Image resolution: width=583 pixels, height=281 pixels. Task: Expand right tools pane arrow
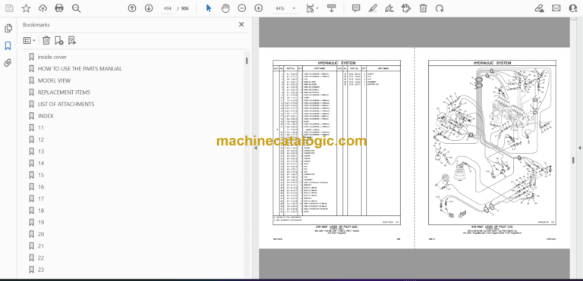click(579, 148)
